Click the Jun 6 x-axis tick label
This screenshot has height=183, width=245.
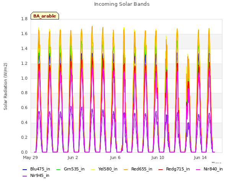pyautogui.click(x=115, y=157)
